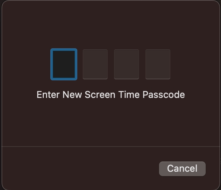Click the word 'Passcode' in the prompt
This screenshot has width=221, height=190.
click(164, 95)
